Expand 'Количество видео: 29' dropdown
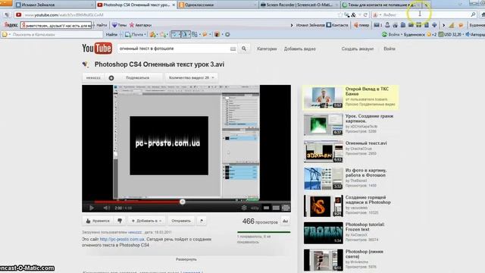The width and height of the screenshot is (485, 273). [191, 77]
